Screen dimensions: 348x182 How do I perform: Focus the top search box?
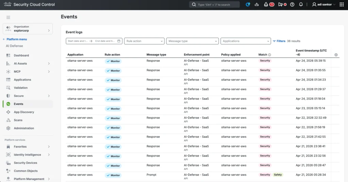pyautogui.click(x=214, y=4)
